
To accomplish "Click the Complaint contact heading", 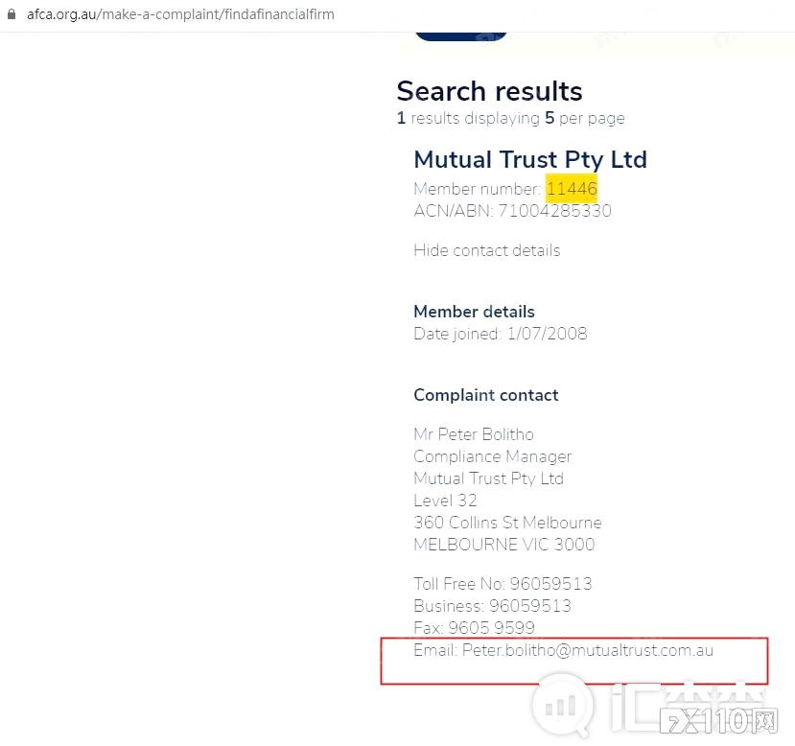I will tap(485, 395).
